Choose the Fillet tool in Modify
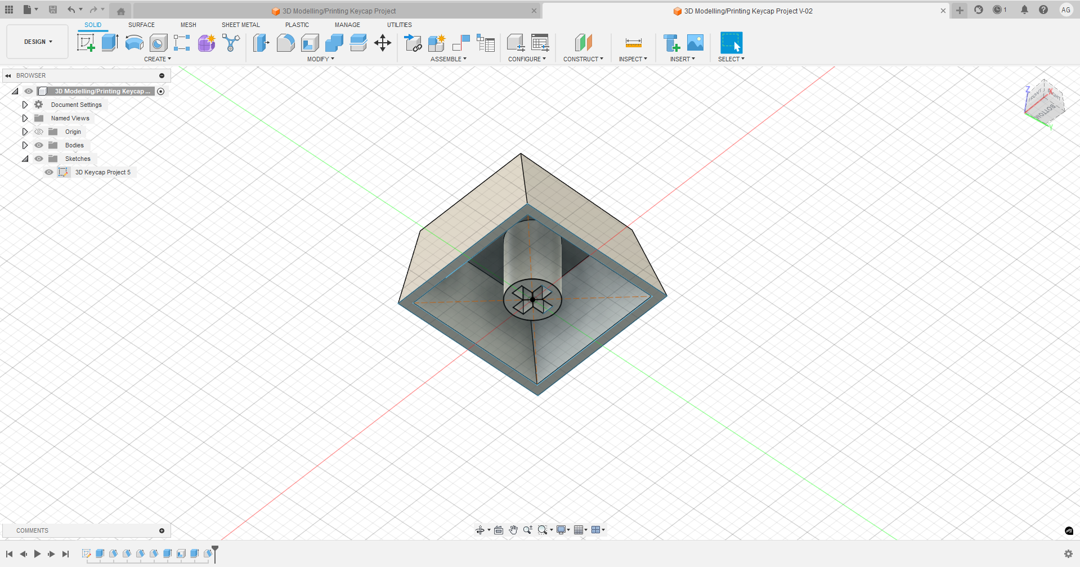Screen dimensions: 1080x567 click(285, 43)
